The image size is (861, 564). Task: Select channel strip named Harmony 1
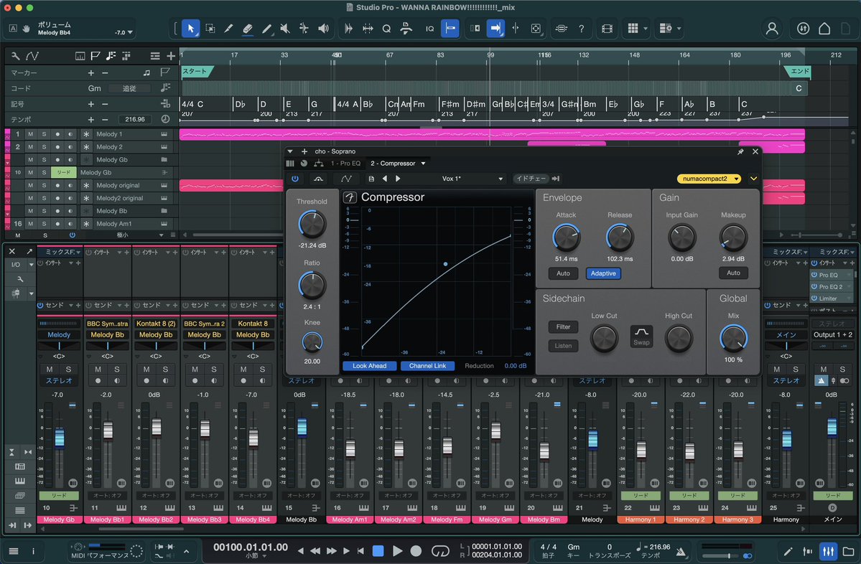[x=641, y=520]
